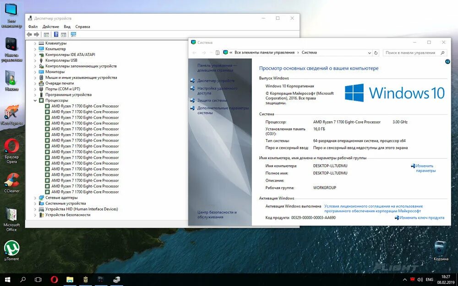458x286 pixels.
Task: Click scan hardware monitor icon in Device Manager toolbar
Action: 73,34
